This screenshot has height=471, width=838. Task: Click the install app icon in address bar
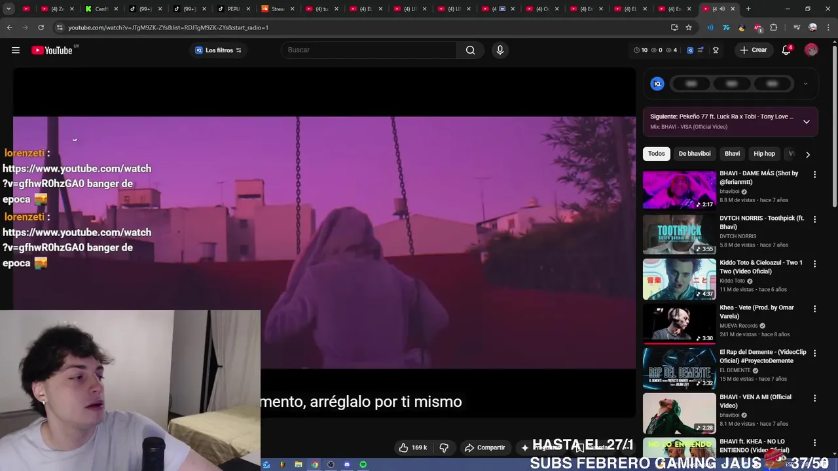tap(674, 27)
